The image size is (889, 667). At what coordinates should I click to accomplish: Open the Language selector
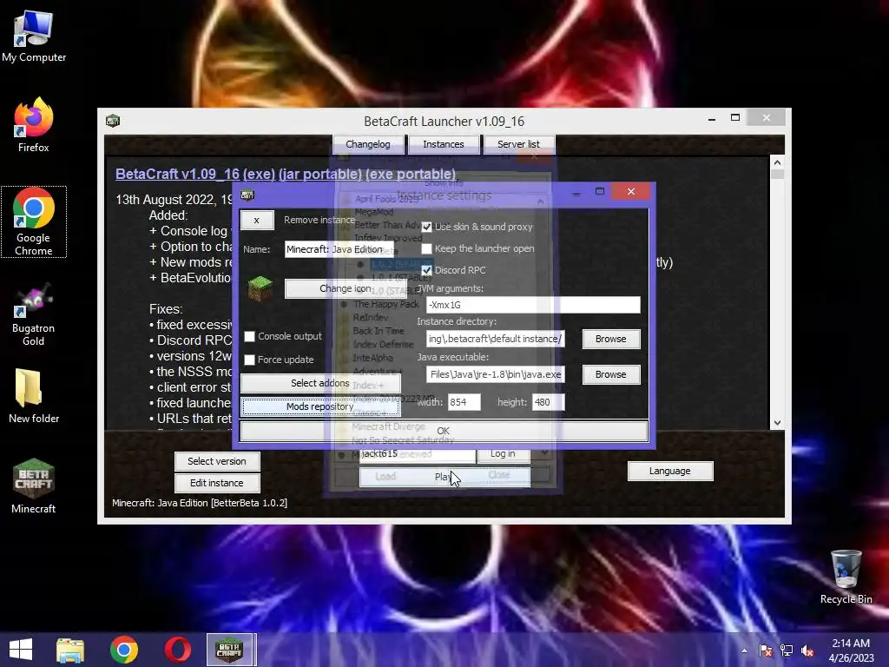click(x=670, y=471)
